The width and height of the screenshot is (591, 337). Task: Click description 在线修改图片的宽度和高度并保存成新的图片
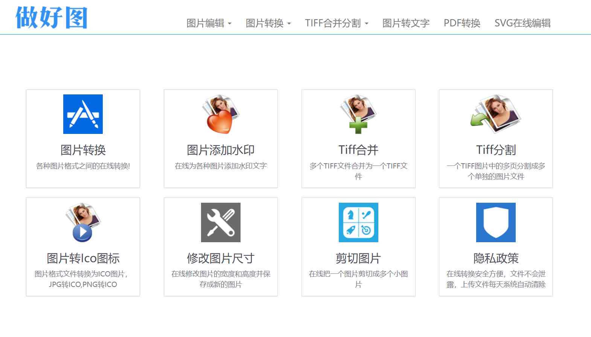(x=221, y=279)
